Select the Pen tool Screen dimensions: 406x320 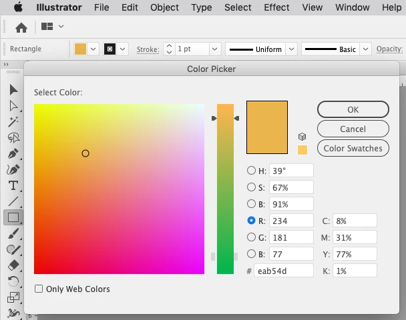click(13, 153)
